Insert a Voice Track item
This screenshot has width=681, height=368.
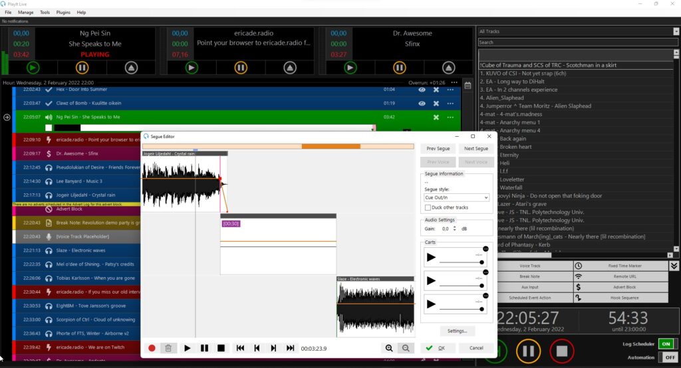530,266
